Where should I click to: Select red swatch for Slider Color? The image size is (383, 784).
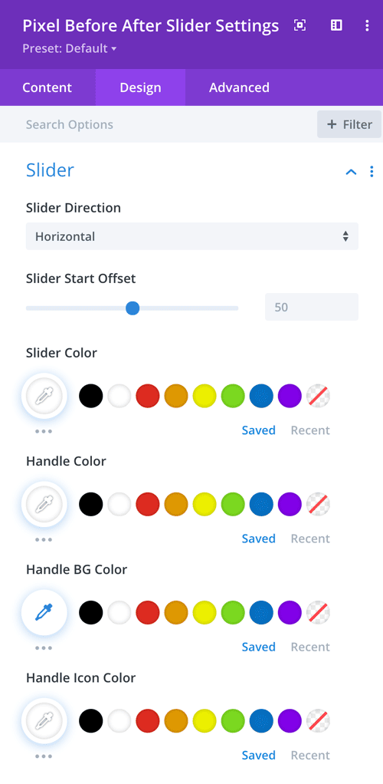pyautogui.click(x=148, y=396)
